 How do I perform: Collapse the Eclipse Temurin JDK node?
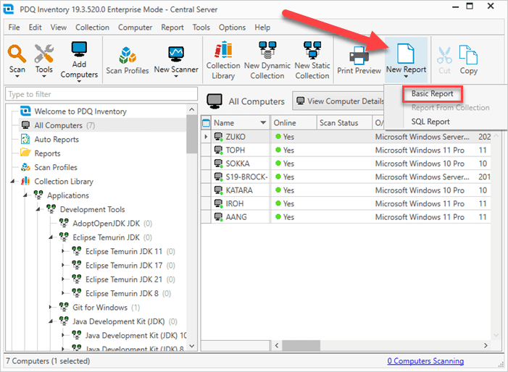[x=51, y=237]
